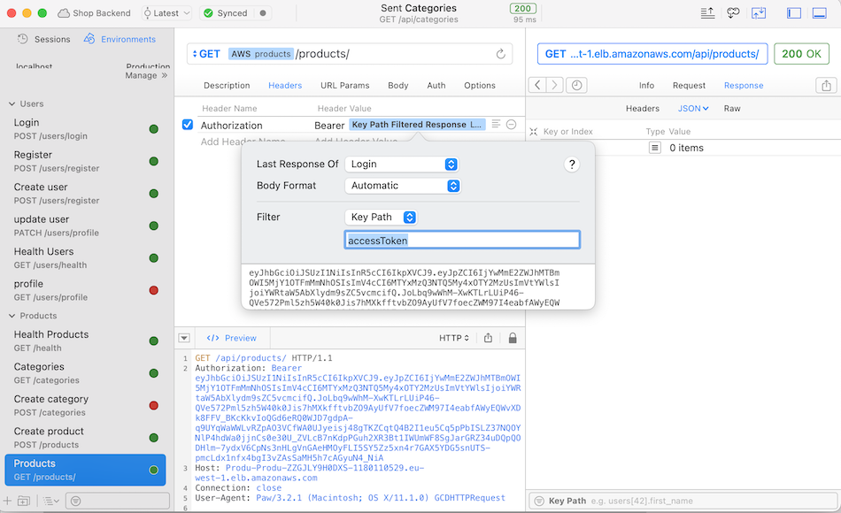Open the JSON format dropdown in response
The width and height of the screenshot is (841, 513).
693,109
